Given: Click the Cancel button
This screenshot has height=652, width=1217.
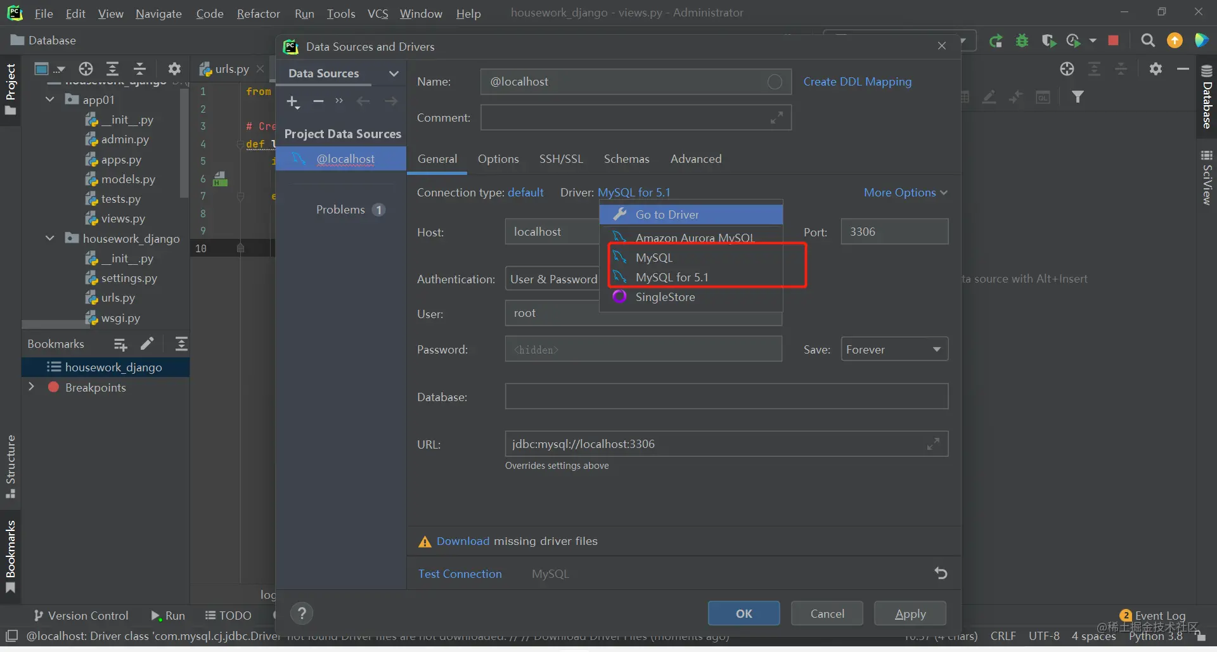Looking at the screenshot, I should point(827,613).
